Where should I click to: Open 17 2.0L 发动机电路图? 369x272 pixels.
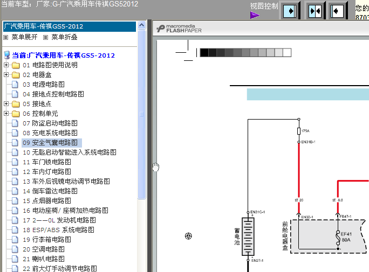coord(59,220)
